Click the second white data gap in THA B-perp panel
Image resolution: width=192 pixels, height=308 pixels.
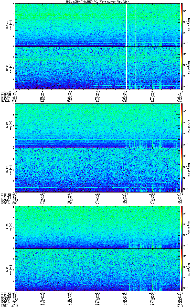pos(135,25)
